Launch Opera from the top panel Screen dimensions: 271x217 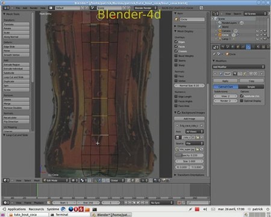pyautogui.click(x=76, y=209)
